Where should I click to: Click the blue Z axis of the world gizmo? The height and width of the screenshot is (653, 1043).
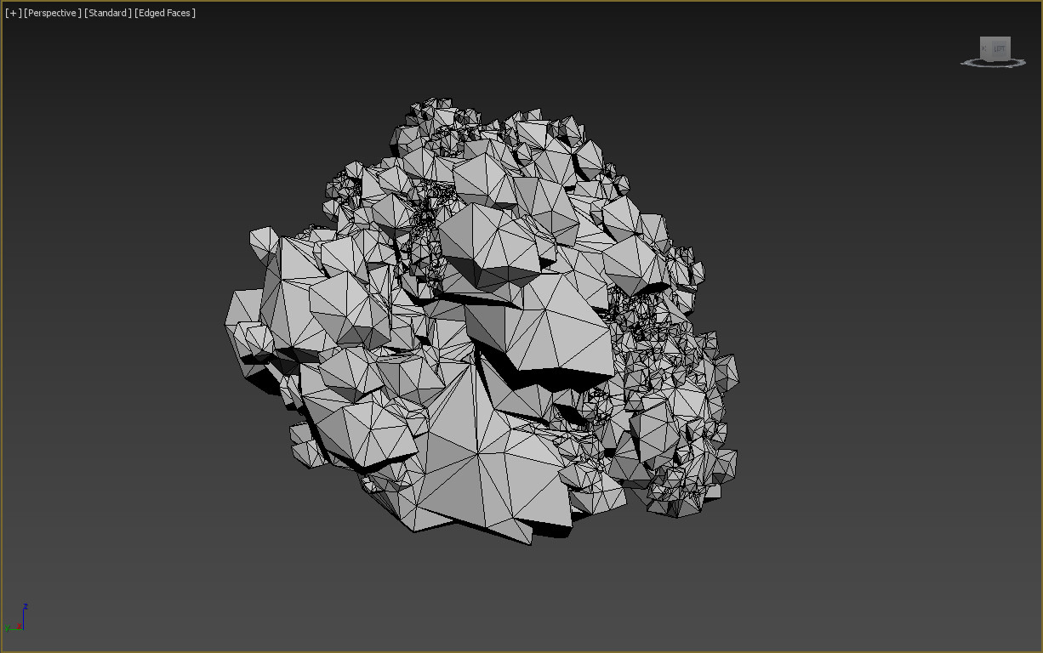(23, 616)
